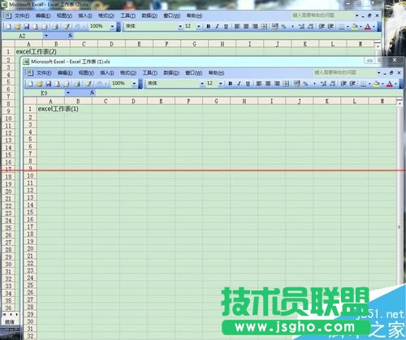Click Increase Indent icon in 工作表 (1) window
This screenshot has height=340, width=406.
[x=352, y=84]
